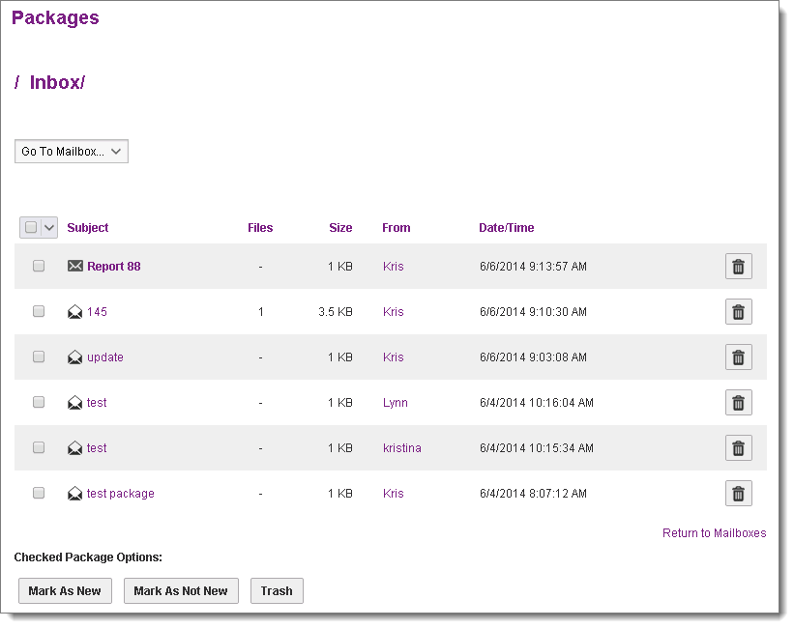This screenshot has width=794, height=628.
Task: Open the package titled 145
Action: click(97, 312)
